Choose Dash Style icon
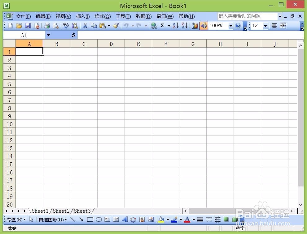307x234 pixels. pos(209,219)
